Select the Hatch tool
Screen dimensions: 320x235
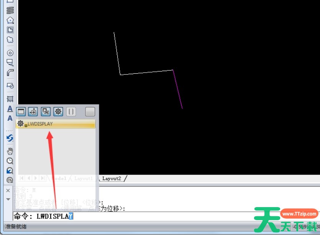click(x=10, y=99)
